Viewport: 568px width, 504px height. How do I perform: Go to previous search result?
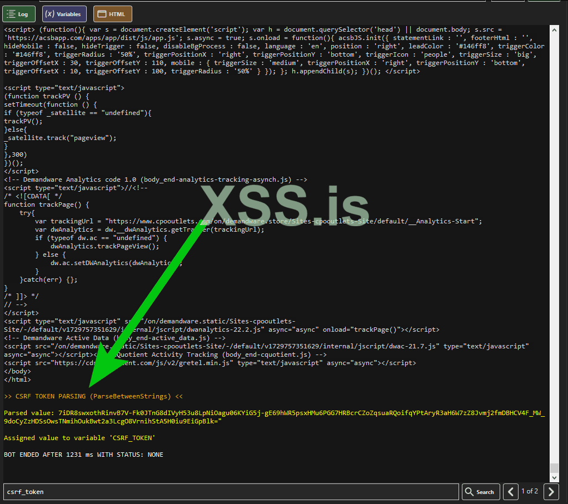click(511, 492)
